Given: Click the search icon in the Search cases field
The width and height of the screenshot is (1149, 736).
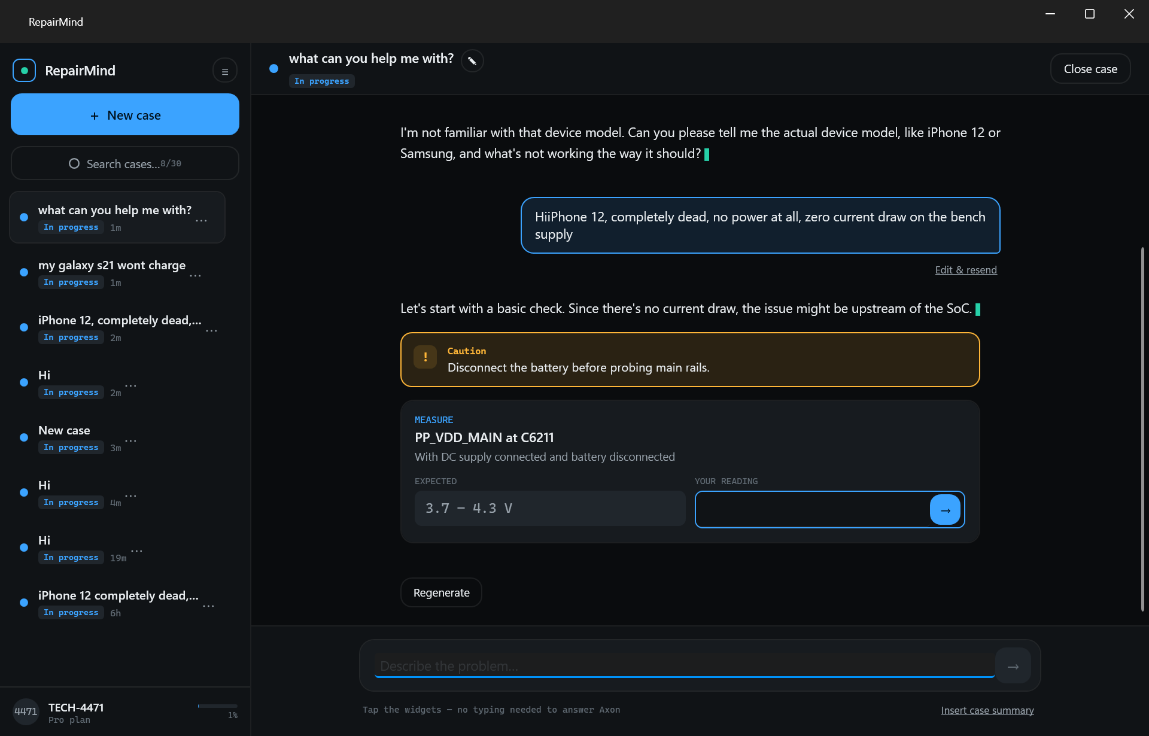Looking at the screenshot, I should pos(74,164).
